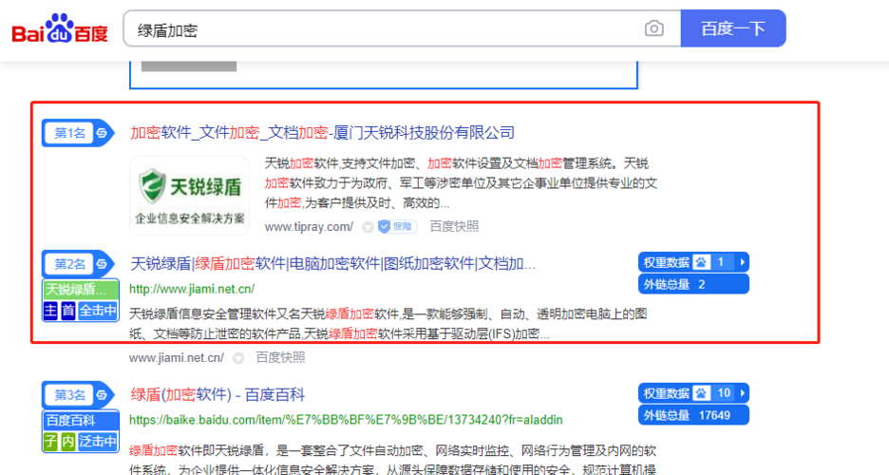Click paw icon in 权重数据 10 badge
Viewport: 889px width, 475px height.
coord(701,393)
